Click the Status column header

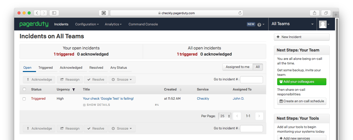click(36, 90)
